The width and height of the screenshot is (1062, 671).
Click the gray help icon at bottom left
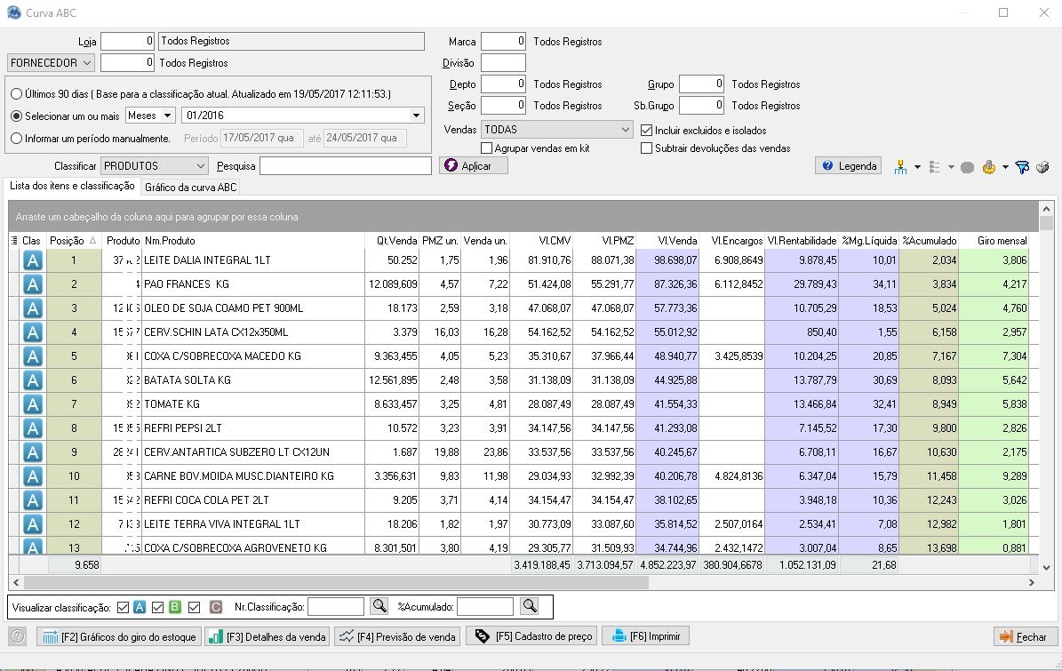18,635
